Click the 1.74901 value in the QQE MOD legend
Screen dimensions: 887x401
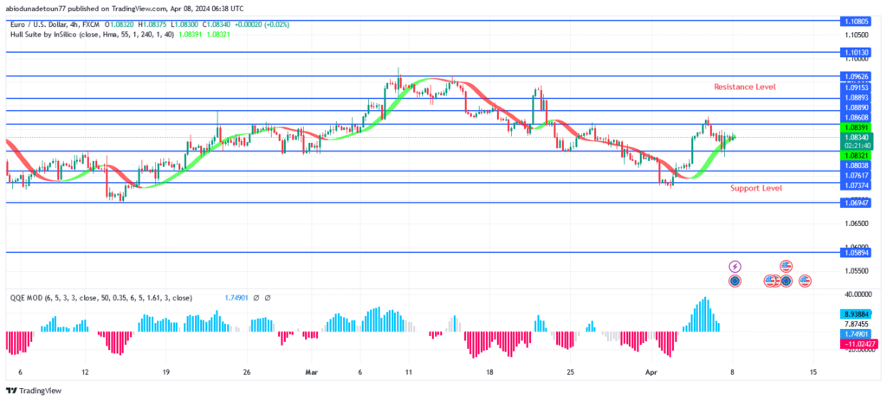[236, 297]
